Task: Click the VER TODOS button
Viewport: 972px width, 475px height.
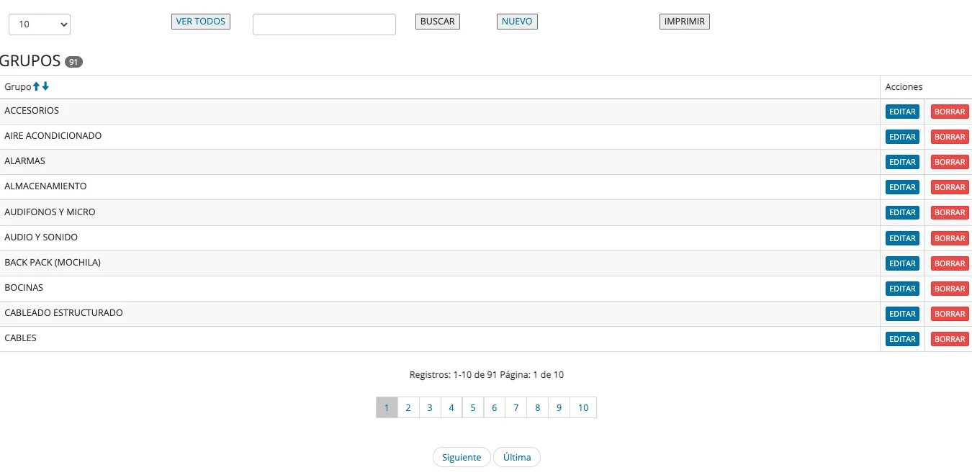Action: pyautogui.click(x=200, y=22)
